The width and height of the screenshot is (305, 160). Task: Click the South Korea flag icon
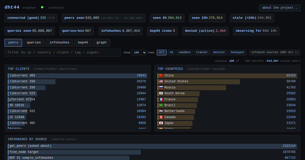[x=161, y=93]
